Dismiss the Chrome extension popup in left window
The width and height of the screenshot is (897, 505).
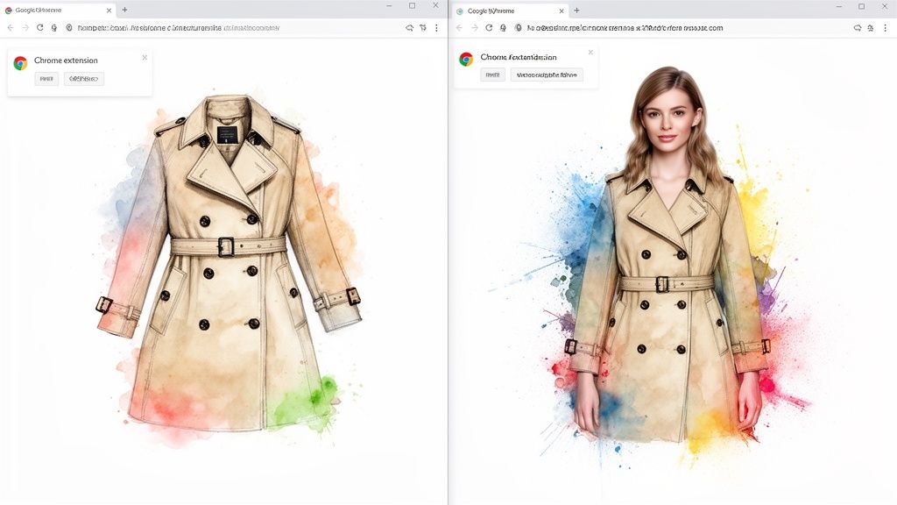tap(145, 57)
